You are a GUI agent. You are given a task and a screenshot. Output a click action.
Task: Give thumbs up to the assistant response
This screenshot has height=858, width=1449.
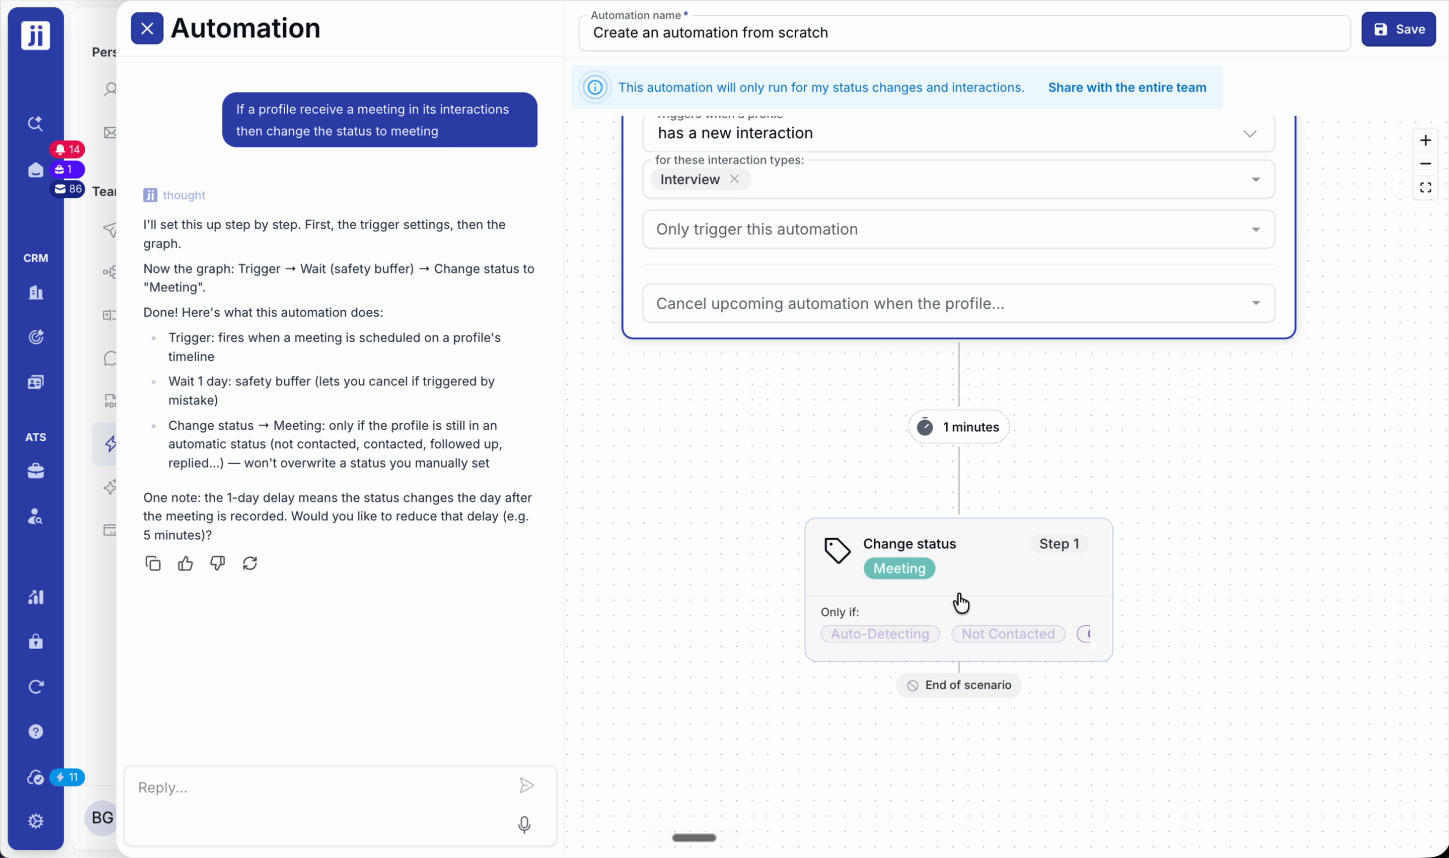pyautogui.click(x=185, y=563)
